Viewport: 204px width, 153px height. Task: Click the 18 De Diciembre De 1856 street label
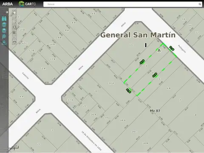91,141
